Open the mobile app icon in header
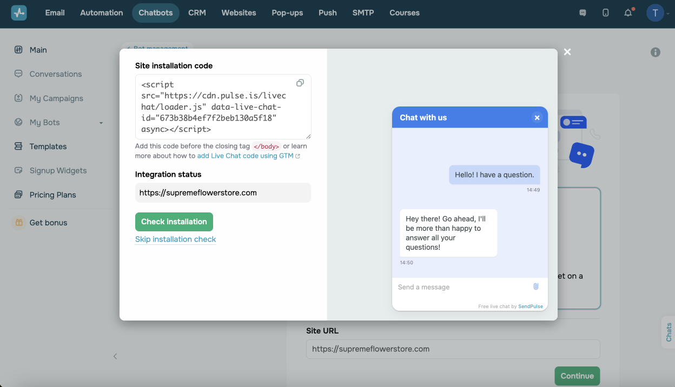Screen dimensions: 675x387 [605, 13]
